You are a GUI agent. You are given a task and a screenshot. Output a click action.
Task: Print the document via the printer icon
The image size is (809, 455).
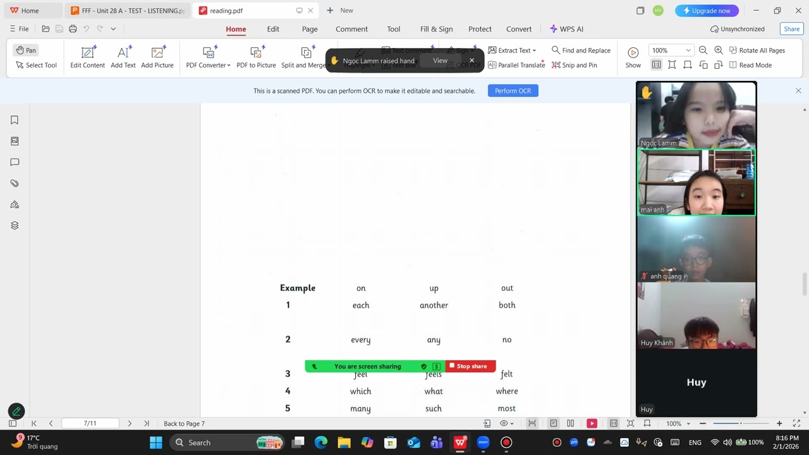tap(73, 29)
